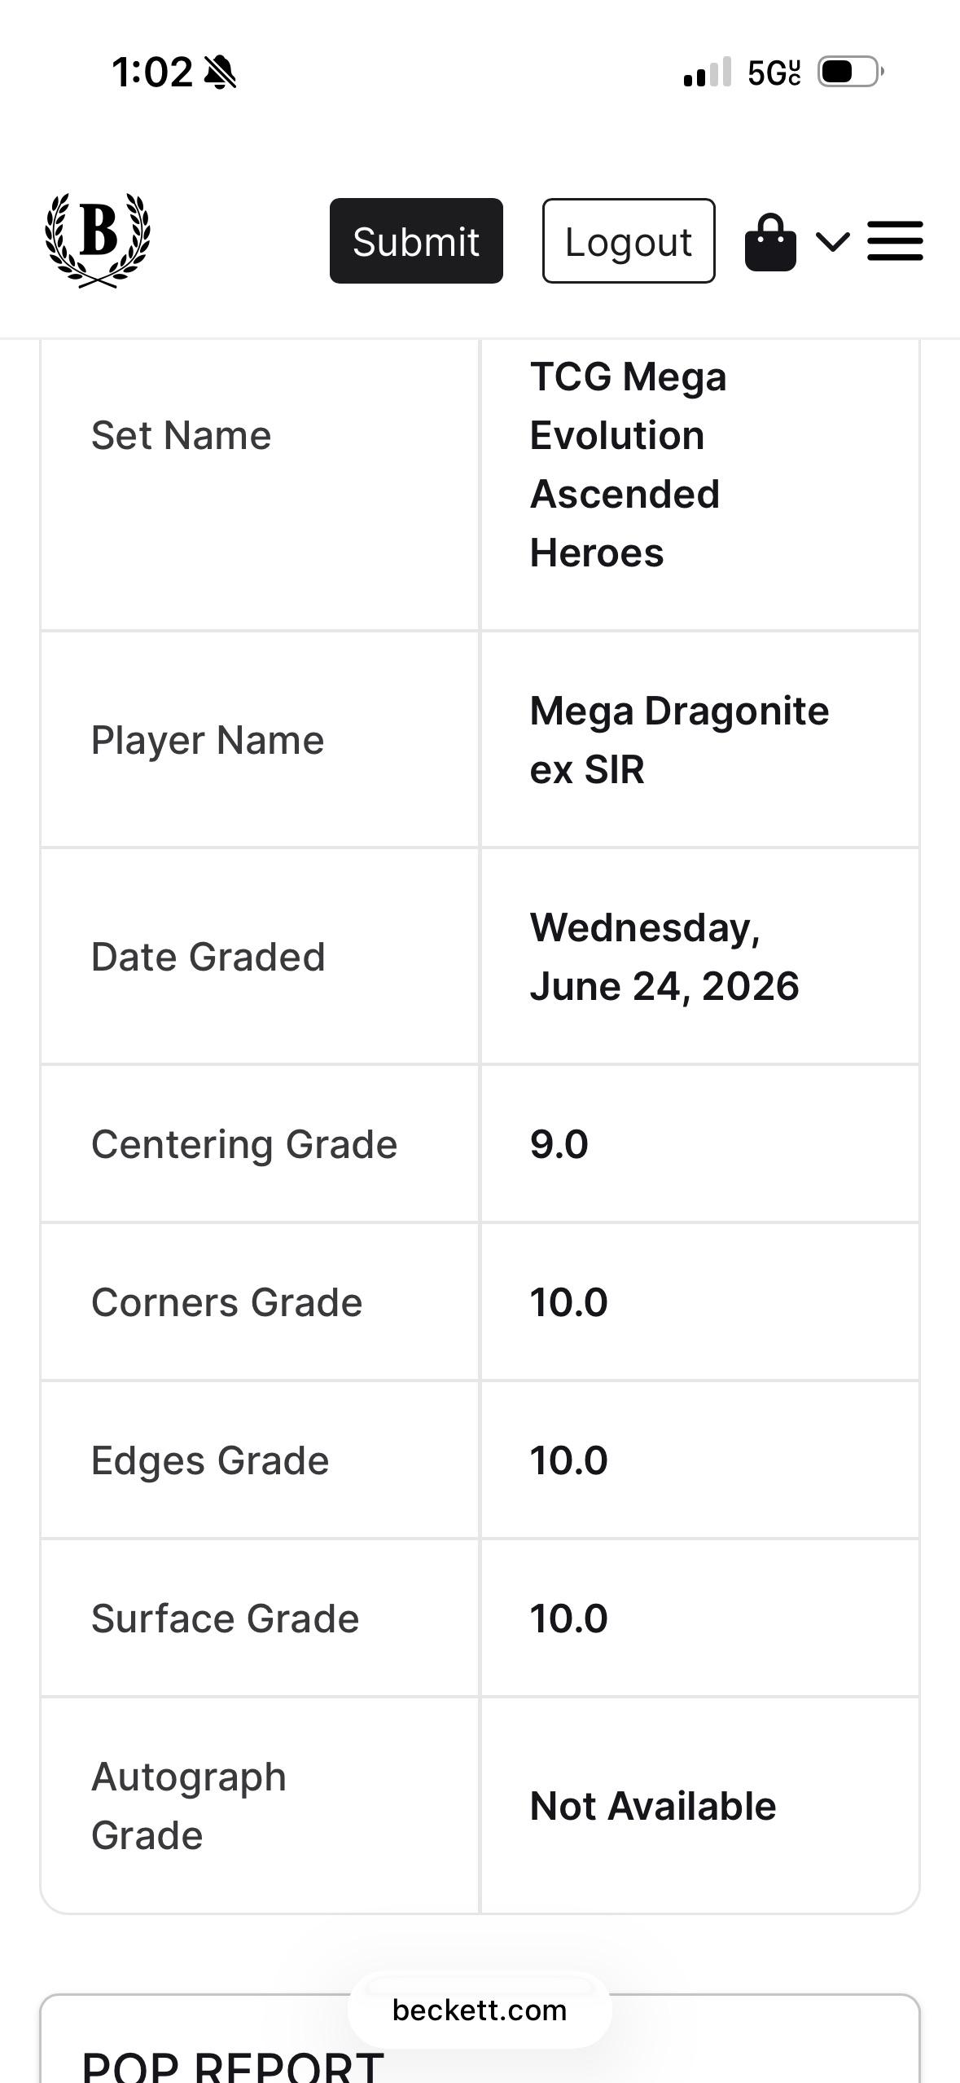Select the TCG Mega Evolution Ascended Heroes text
The image size is (960, 2083).
click(x=628, y=465)
